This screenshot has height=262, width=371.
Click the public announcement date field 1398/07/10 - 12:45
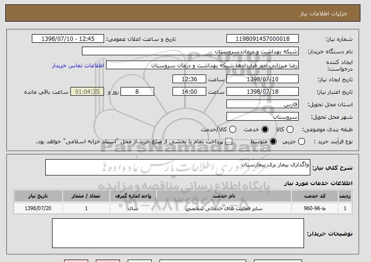click(x=68, y=39)
